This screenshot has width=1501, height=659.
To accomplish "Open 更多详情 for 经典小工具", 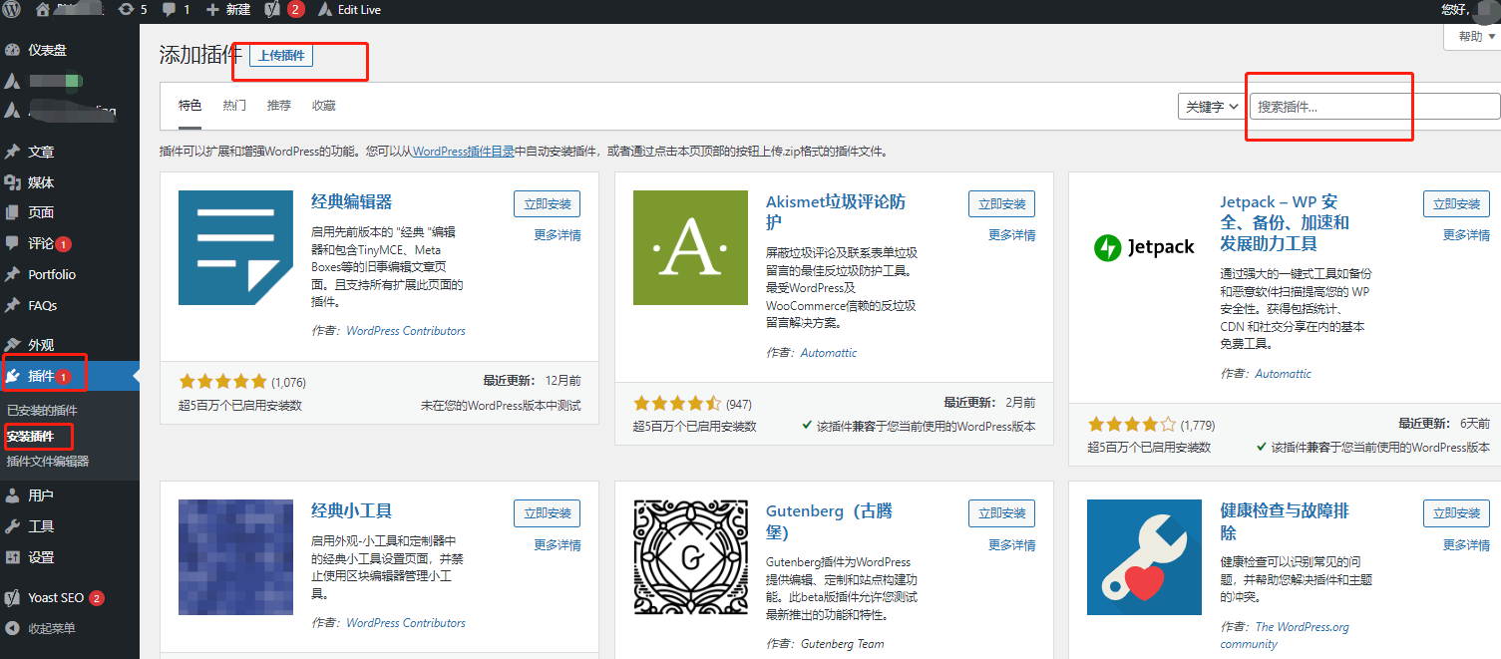I will (558, 545).
